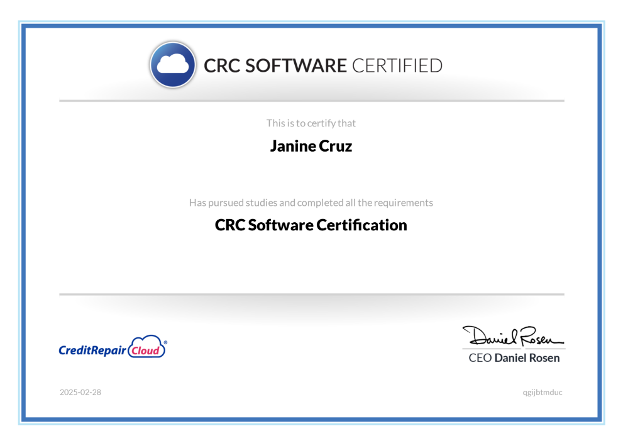Click 'Has pursued studies and completed all the requirements'
The image size is (623, 438).
click(311, 203)
